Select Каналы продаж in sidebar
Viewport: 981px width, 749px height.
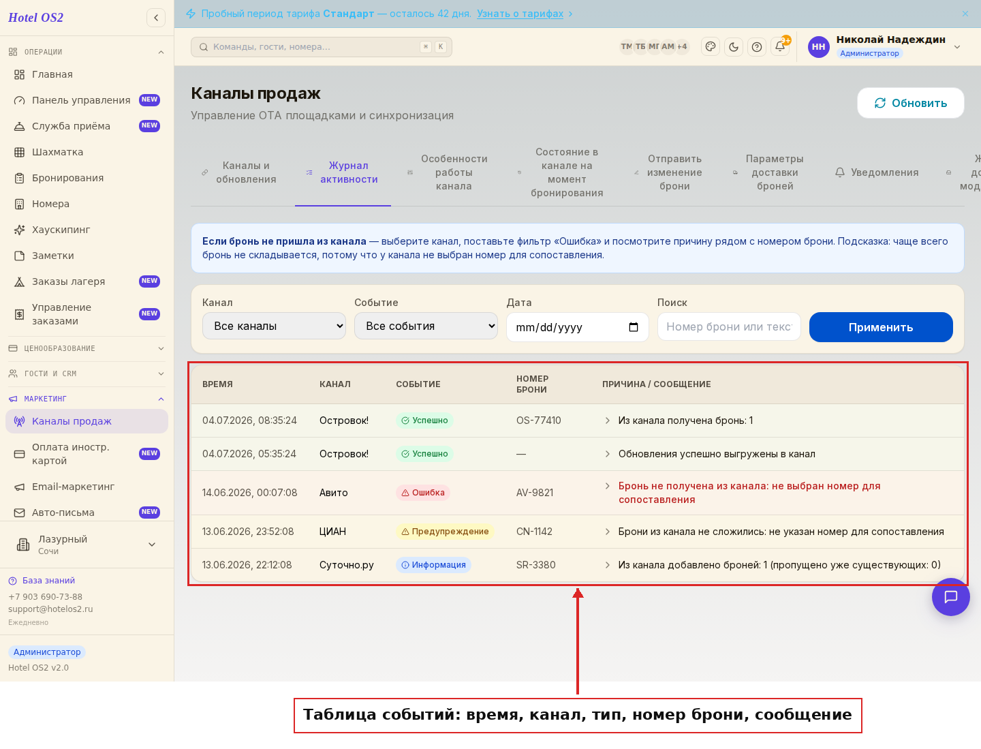(87, 421)
